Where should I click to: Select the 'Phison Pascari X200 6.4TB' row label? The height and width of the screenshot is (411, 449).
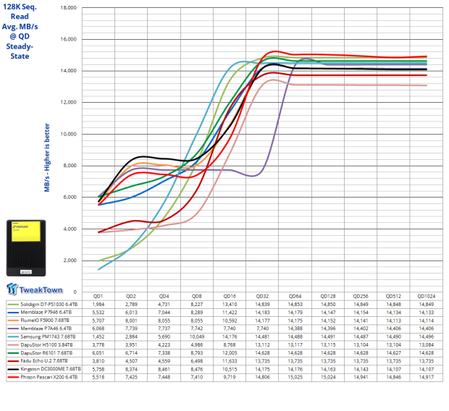[x=49, y=377]
